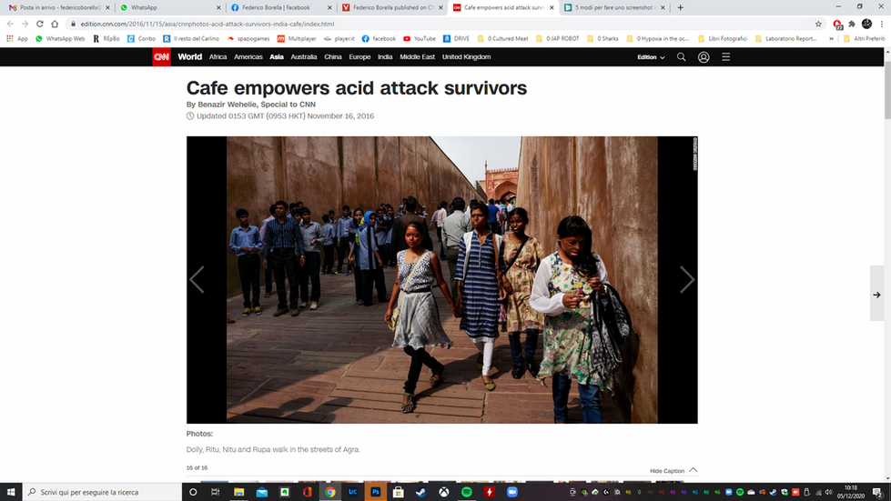Viewport: 891px width, 501px height.
Task: Open the 0 JAP ROBOT bookmark folder
Action: [x=557, y=38]
